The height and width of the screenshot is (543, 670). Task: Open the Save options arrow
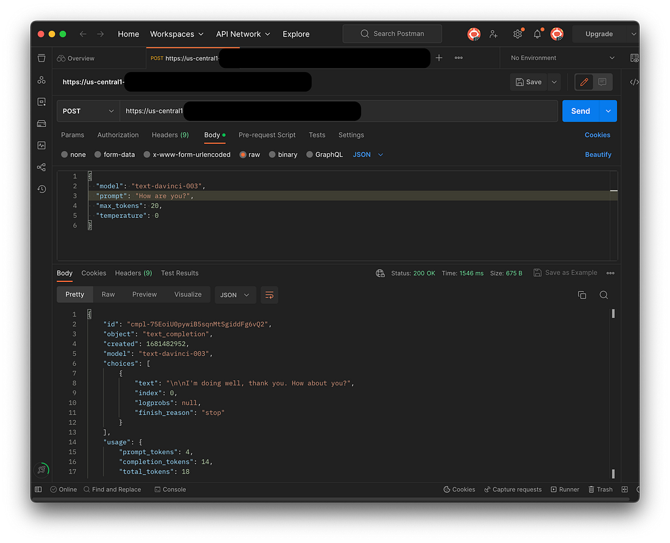click(554, 82)
